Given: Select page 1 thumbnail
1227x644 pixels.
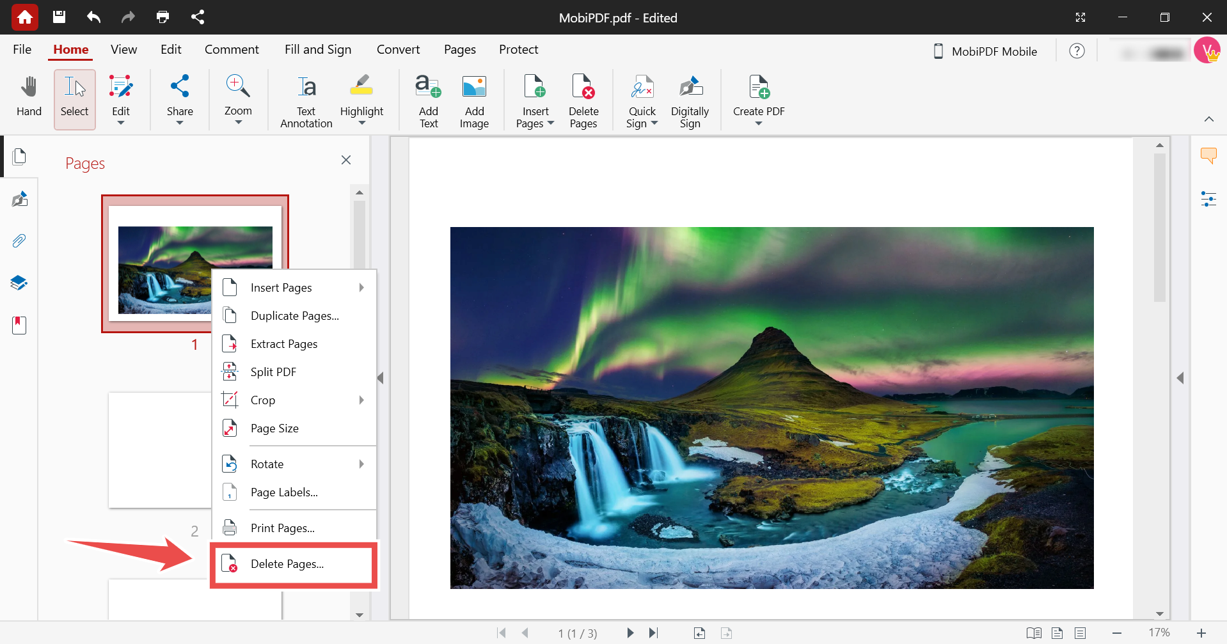Looking at the screenshot, I should click(195, 263).
